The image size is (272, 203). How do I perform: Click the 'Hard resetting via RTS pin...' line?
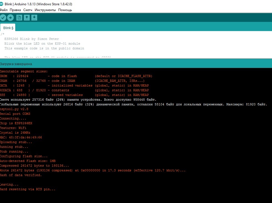[x=28, y=189]
